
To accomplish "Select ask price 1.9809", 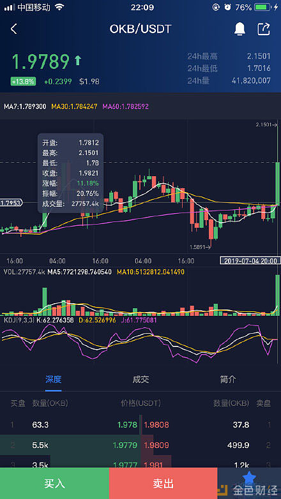I will pyautogui.click(x=156, y=445).
